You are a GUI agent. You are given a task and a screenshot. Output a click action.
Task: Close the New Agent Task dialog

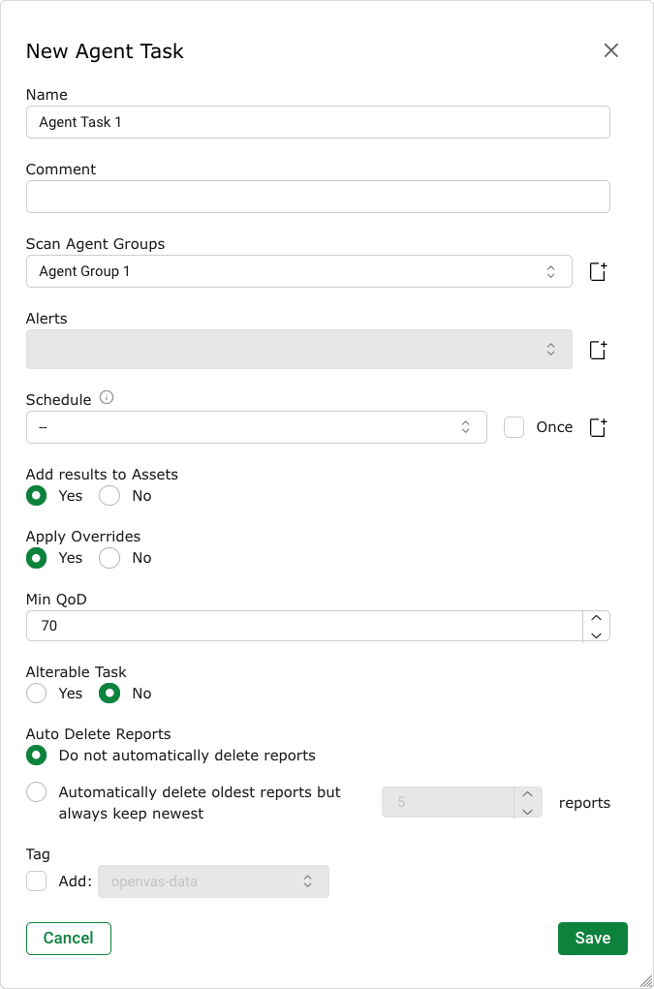coord(610,51)
